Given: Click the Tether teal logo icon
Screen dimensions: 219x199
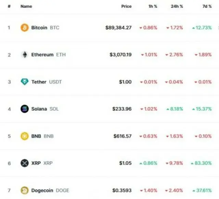Looking at the screenshot, I should click(25, 82).
